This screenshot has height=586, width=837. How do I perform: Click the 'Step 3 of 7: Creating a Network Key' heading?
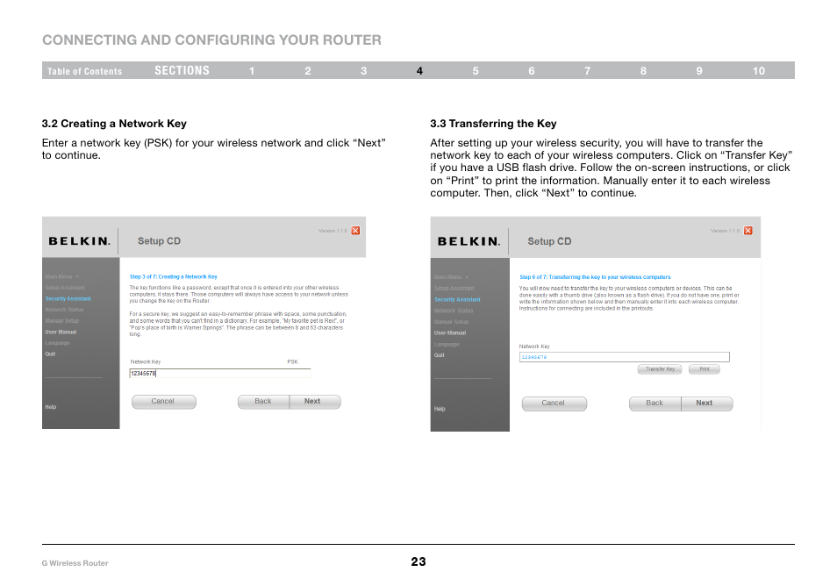click(174, 276)
